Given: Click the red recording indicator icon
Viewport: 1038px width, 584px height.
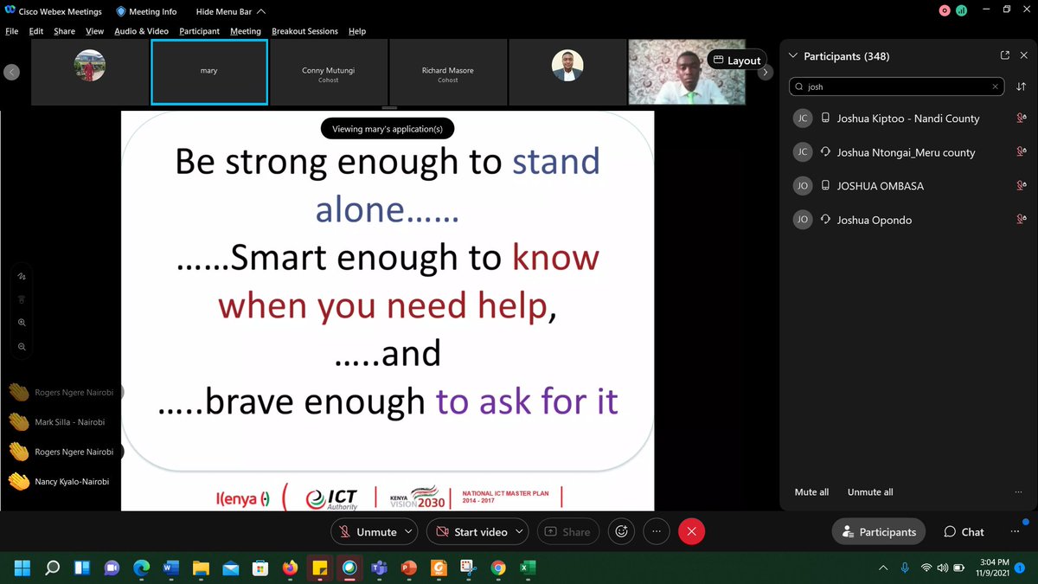Looking at the screenshot, I should pyautogui.click(x=945, y=10).
